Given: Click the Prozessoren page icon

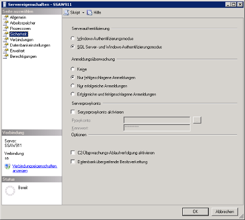Looking at the screenshot, I should coord(5,28).
